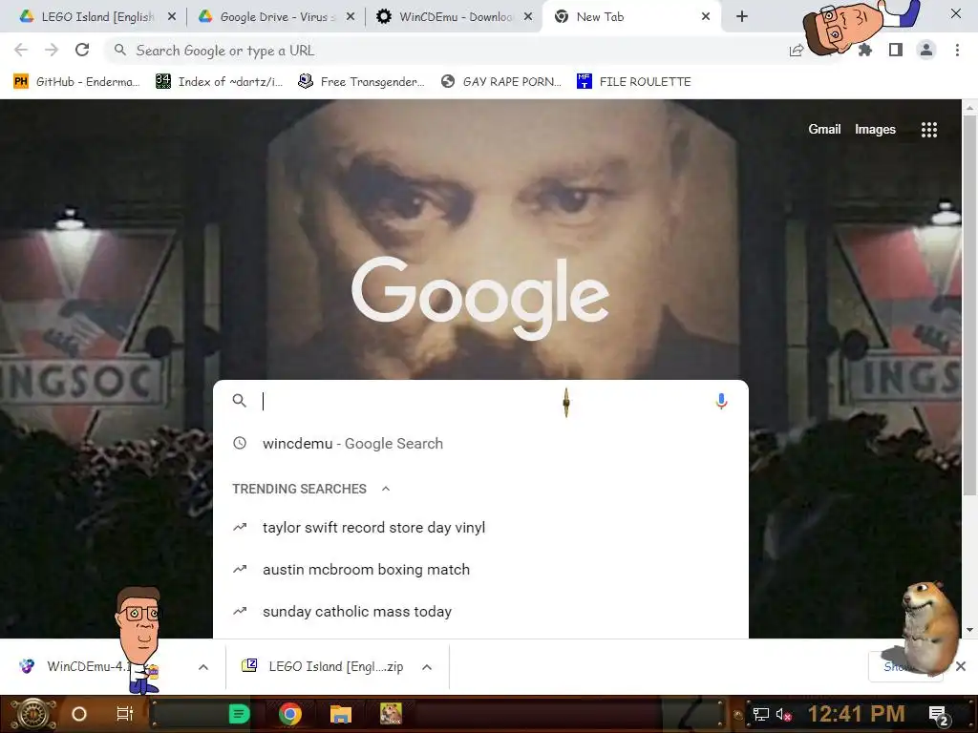Expand options for the WinCDEmu download
This screenshot has height=733, width=978.
click(203, 667)
